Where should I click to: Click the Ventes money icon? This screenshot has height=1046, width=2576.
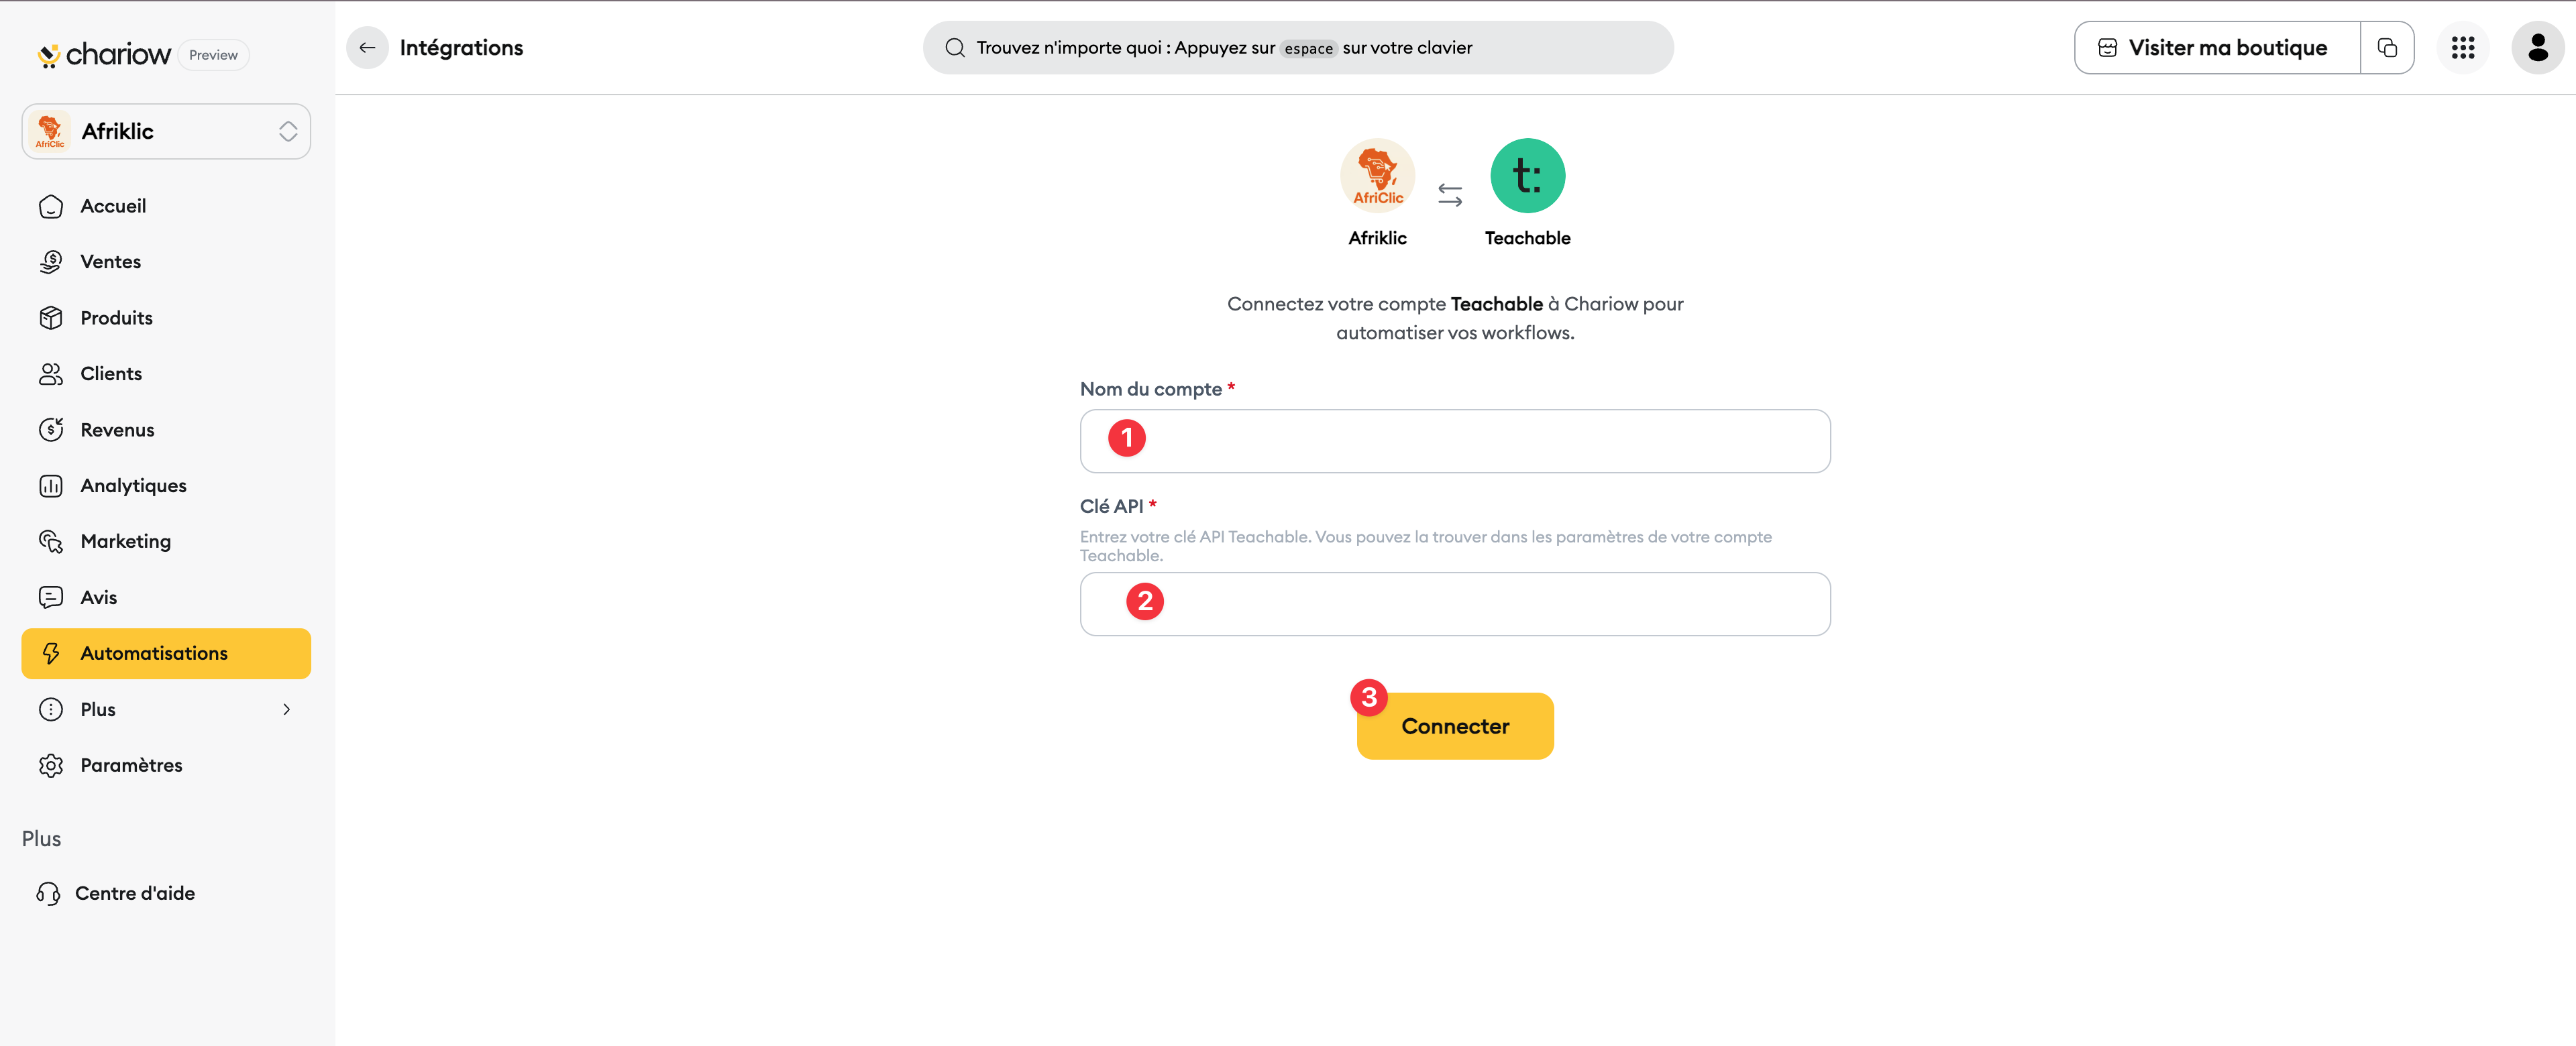51,262
